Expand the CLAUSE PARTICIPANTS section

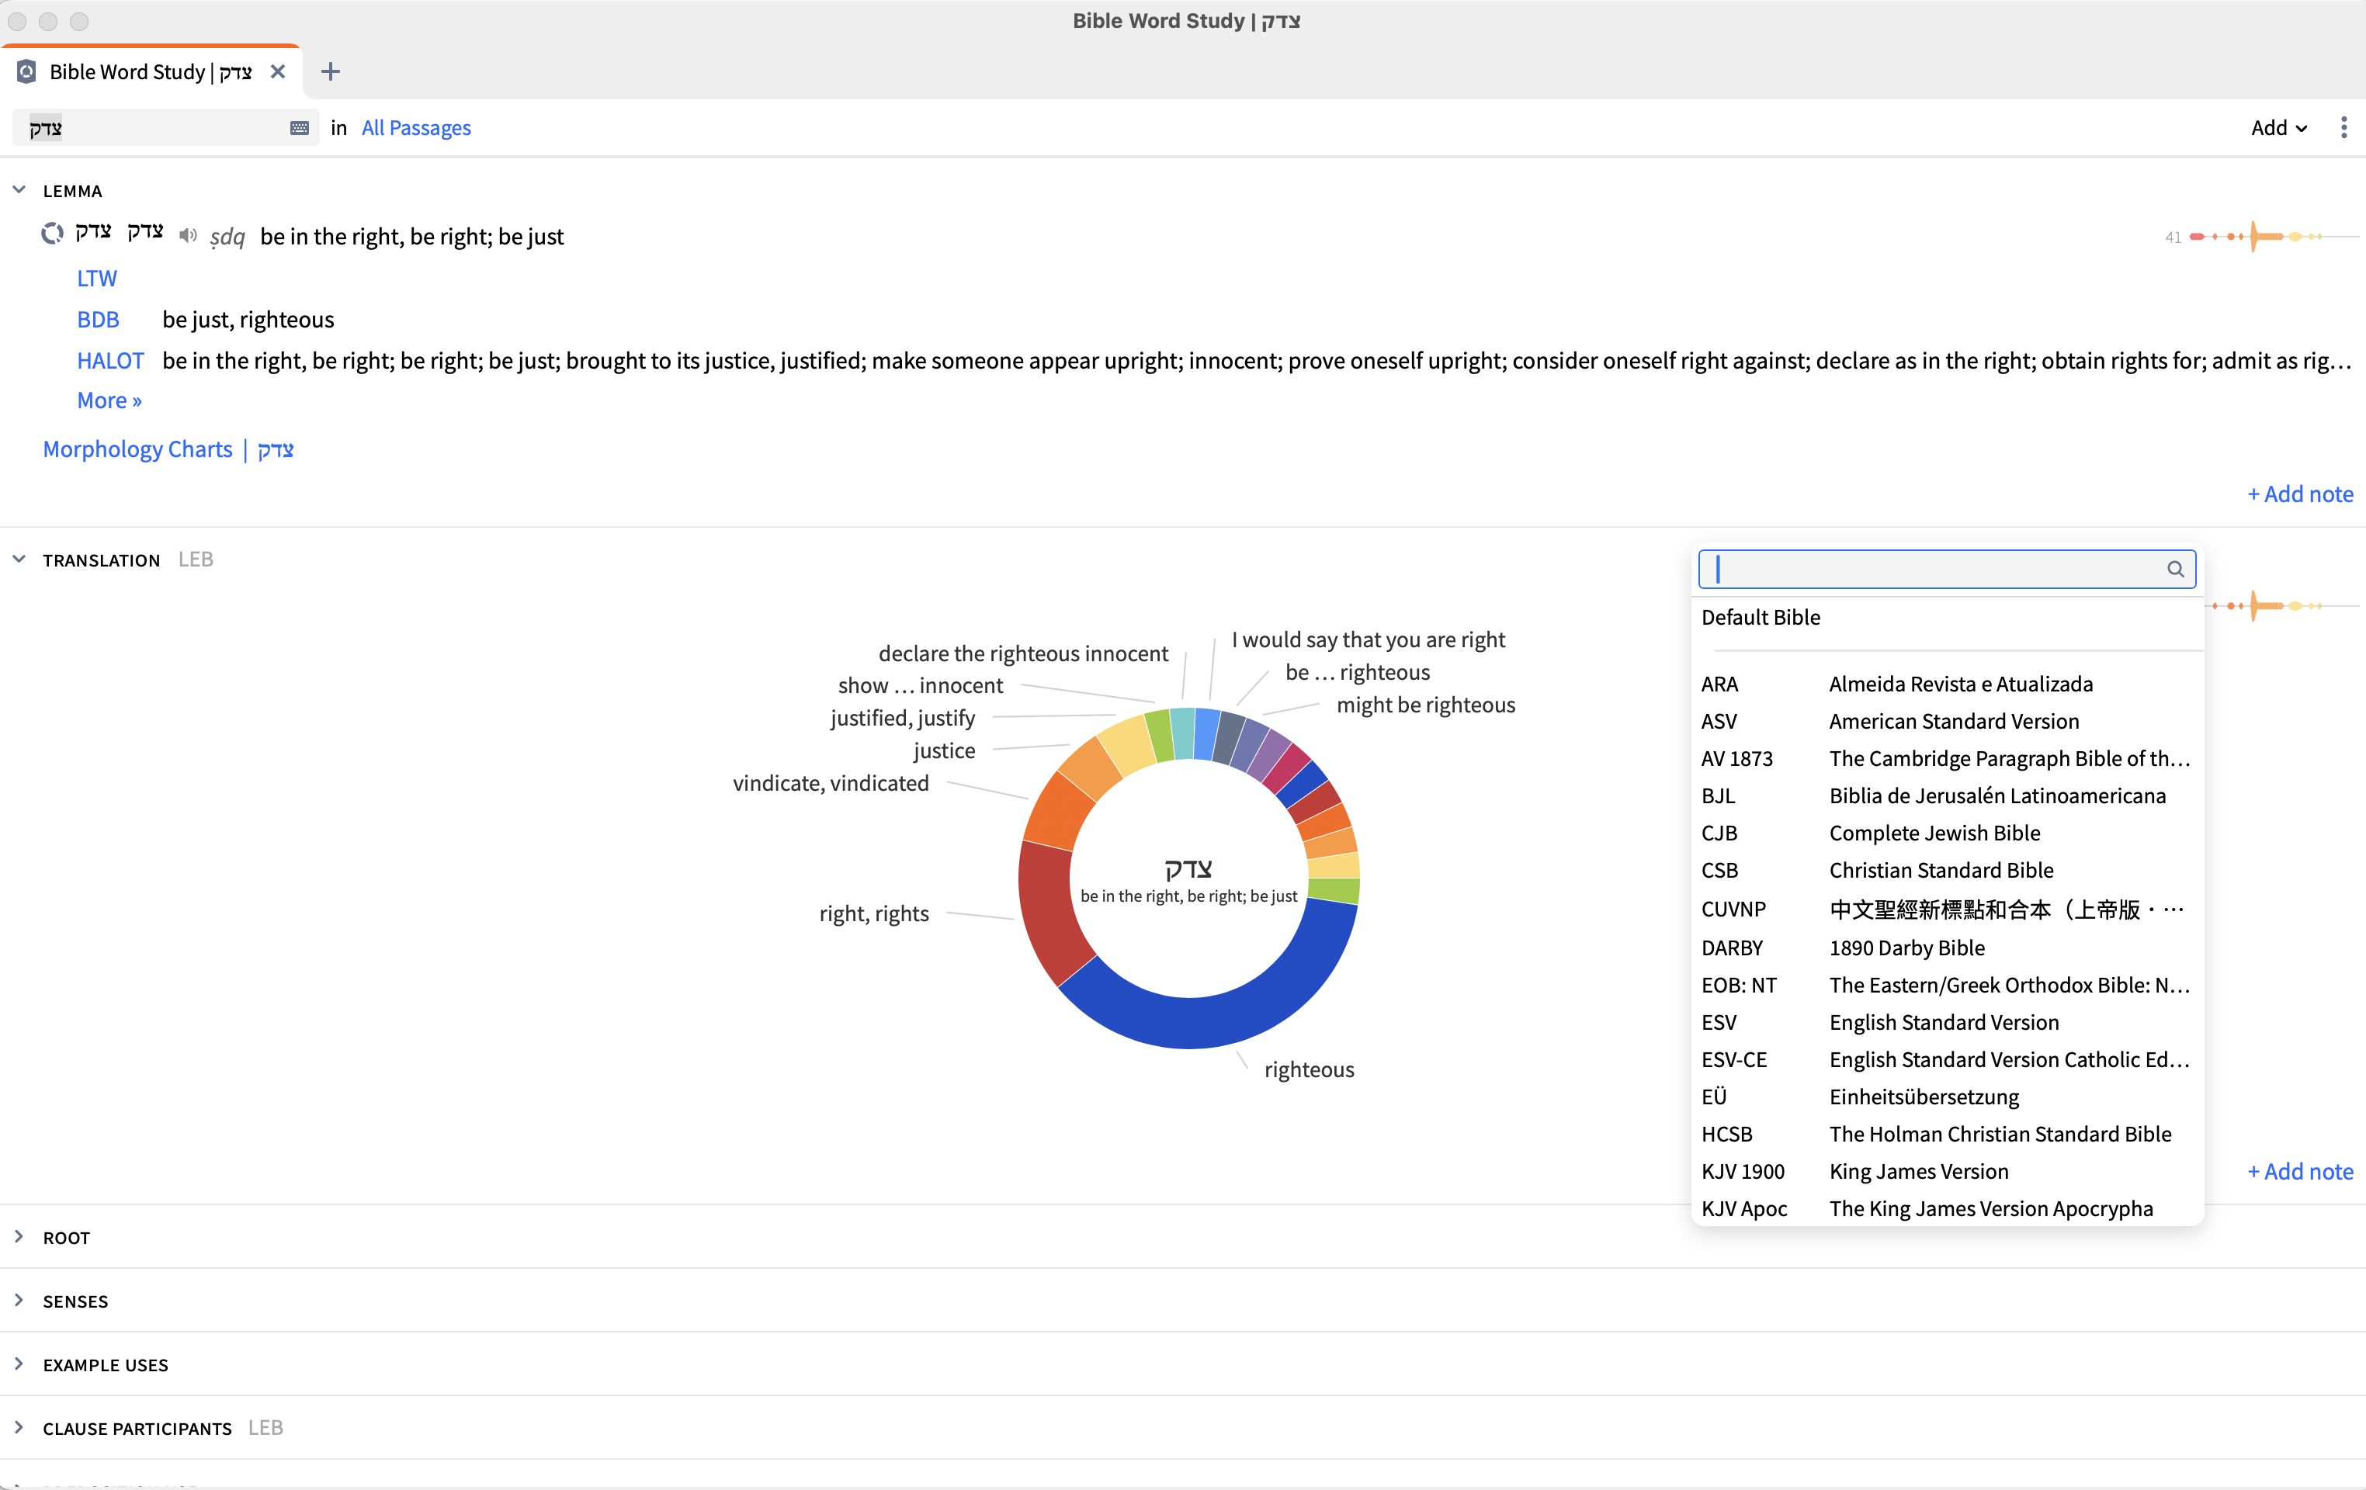tap(19, 1427)
